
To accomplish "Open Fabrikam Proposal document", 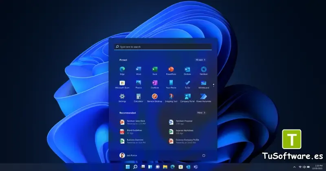I will [181, 122].
